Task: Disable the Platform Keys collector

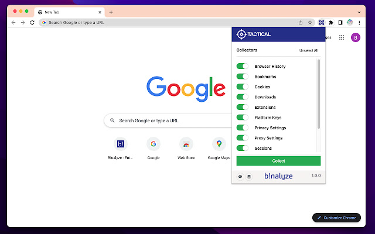Action: pyautogui.click(x=242, y=118)
